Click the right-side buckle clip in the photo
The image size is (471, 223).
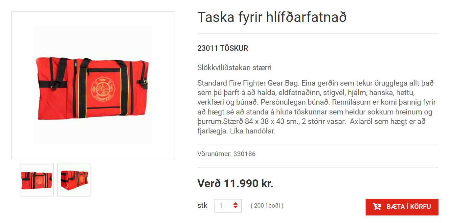tap(145, 82)
